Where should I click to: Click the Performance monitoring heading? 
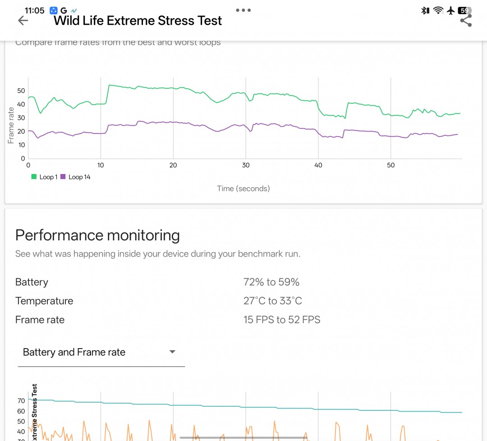(97, 235)
